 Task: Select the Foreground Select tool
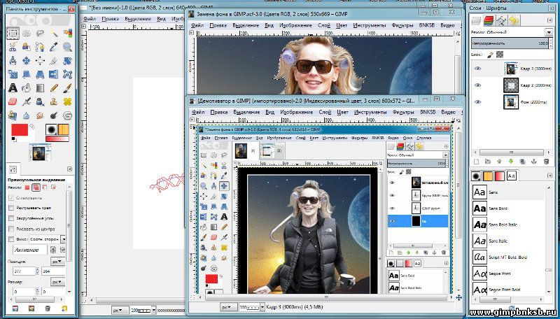[x=27, y=47]
